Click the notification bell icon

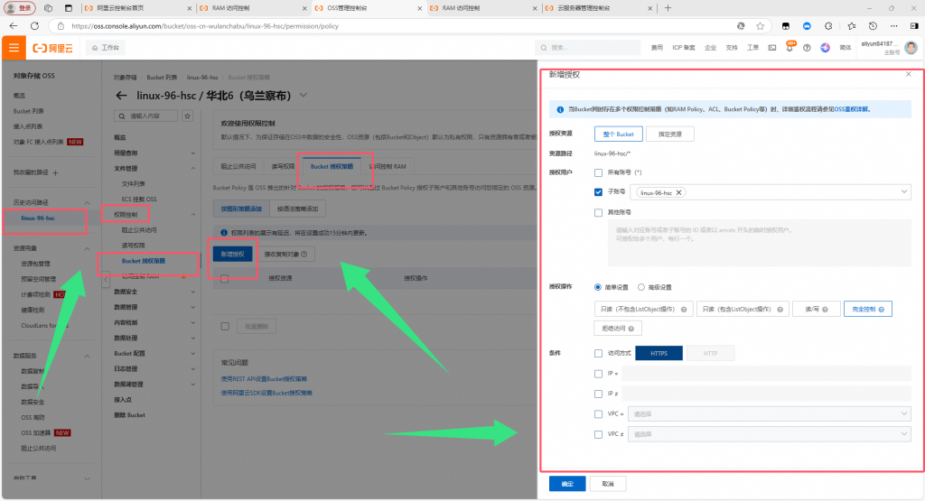791,47
